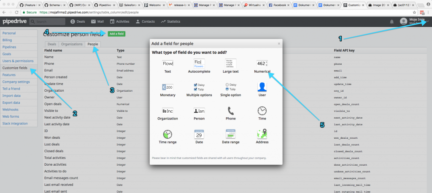Switch to the Organizations tab
Viewport: 432px width, 193px height.
[71, 44]
